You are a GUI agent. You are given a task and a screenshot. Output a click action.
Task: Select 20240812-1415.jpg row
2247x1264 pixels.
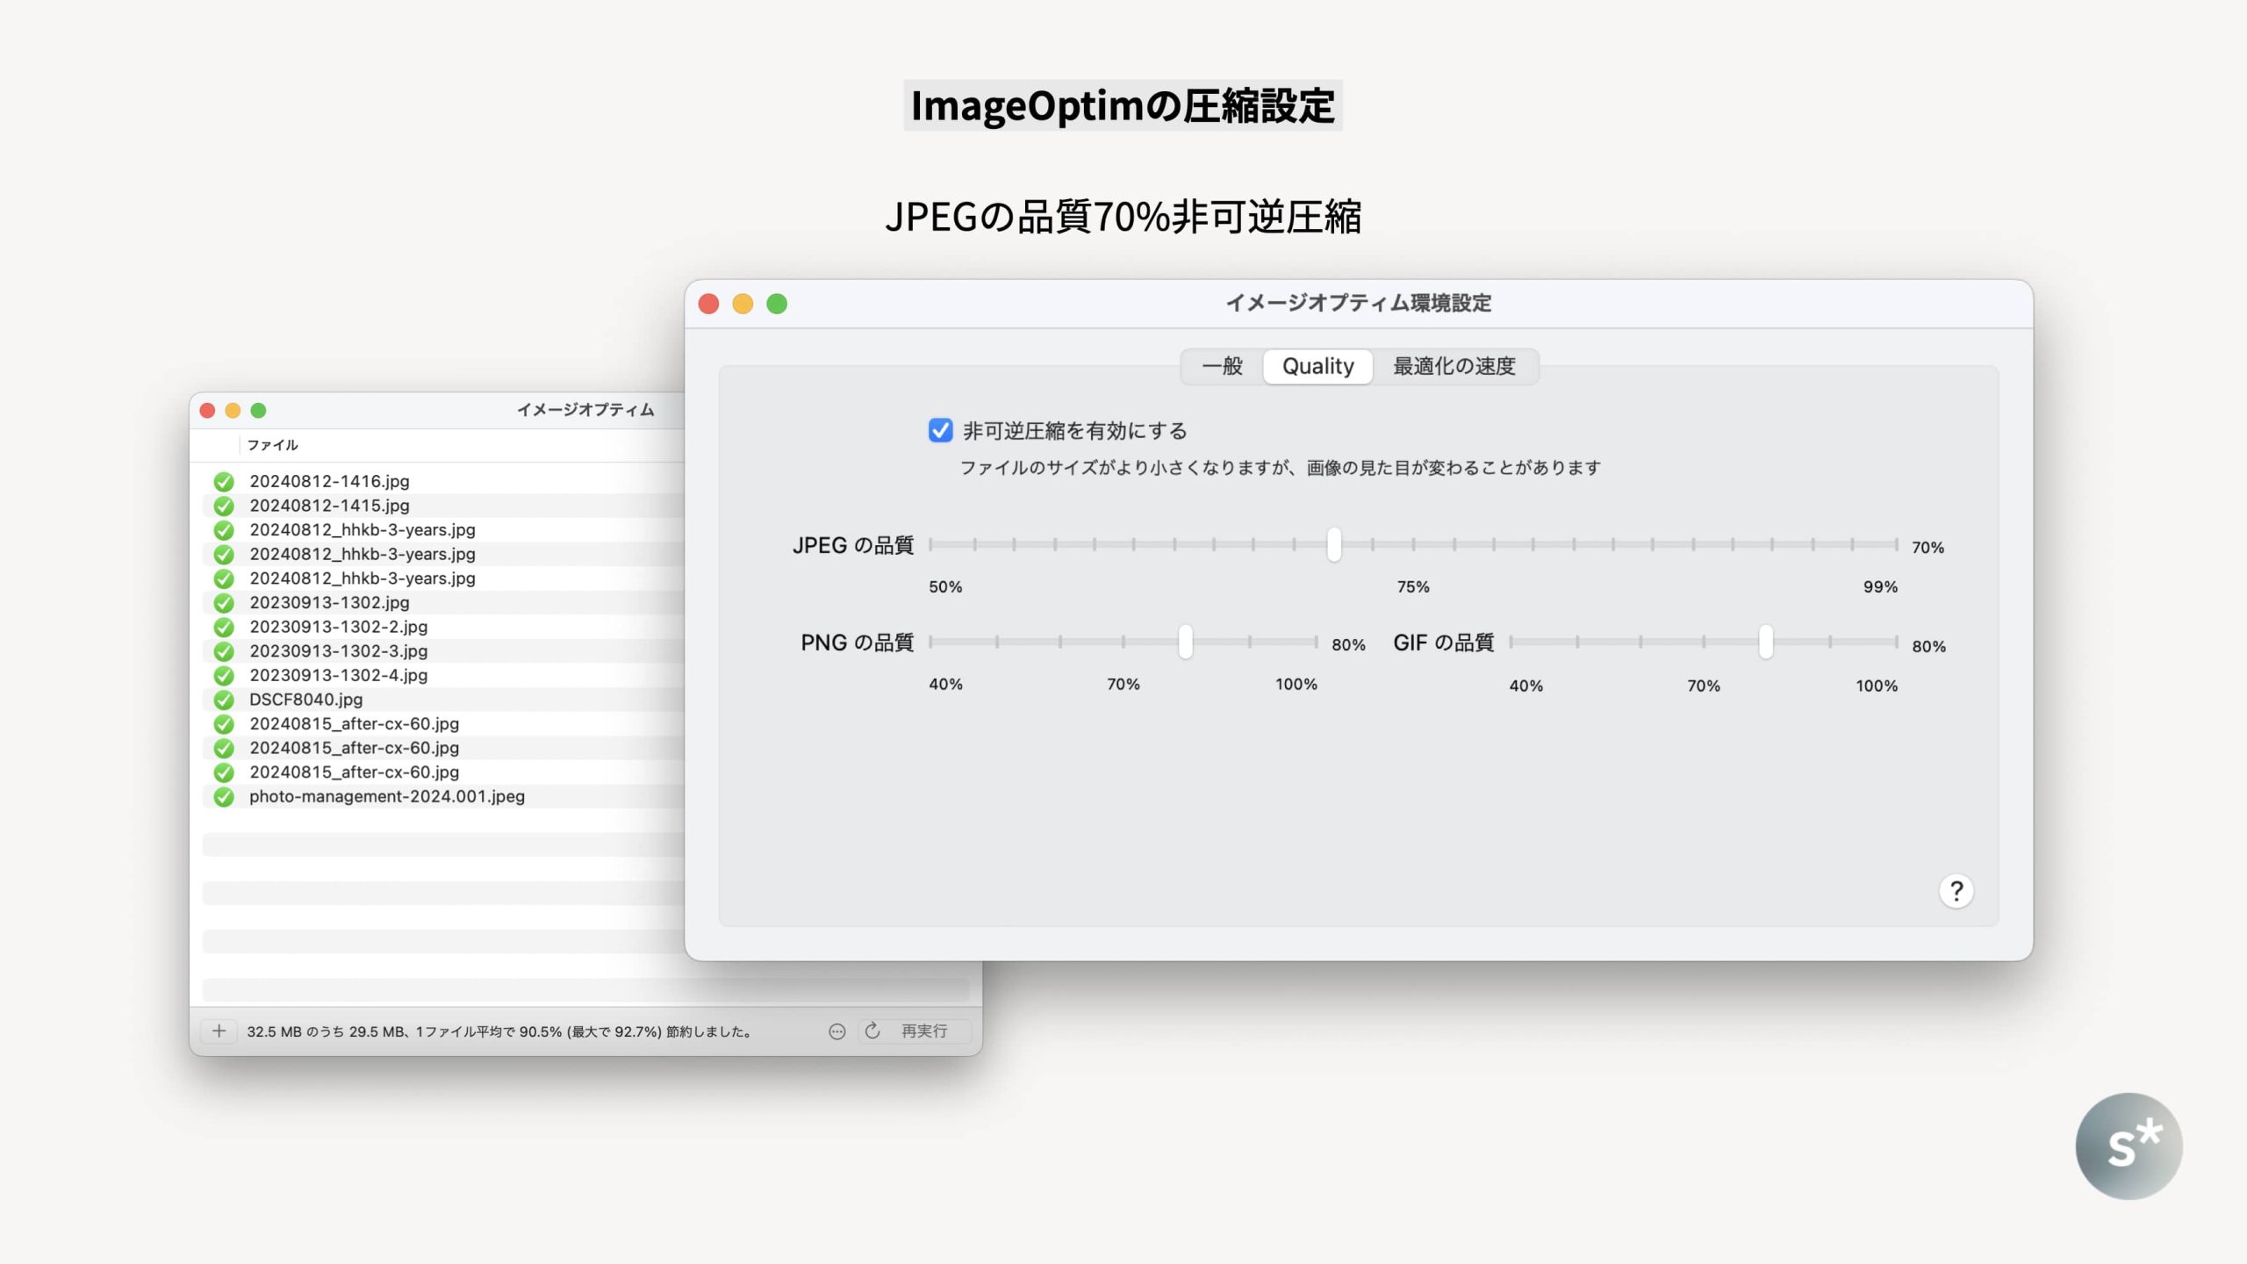click(x=329, y=506)
